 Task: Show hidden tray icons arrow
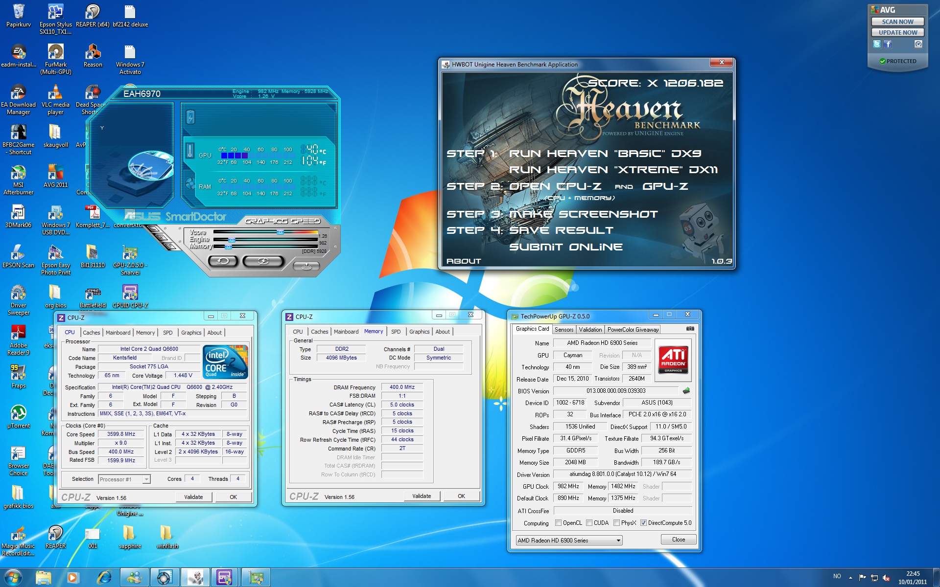pos(850,578)
